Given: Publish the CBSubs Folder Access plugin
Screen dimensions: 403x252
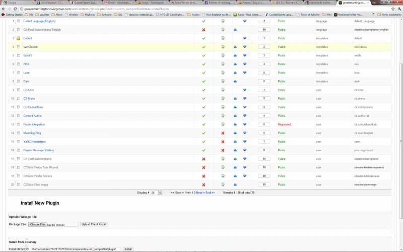Looking at the screenshot, I should tap(204, 176).
